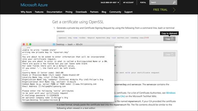
Task: Click the terminal line with 'Common Name'
Action: [x=59, y=84]
